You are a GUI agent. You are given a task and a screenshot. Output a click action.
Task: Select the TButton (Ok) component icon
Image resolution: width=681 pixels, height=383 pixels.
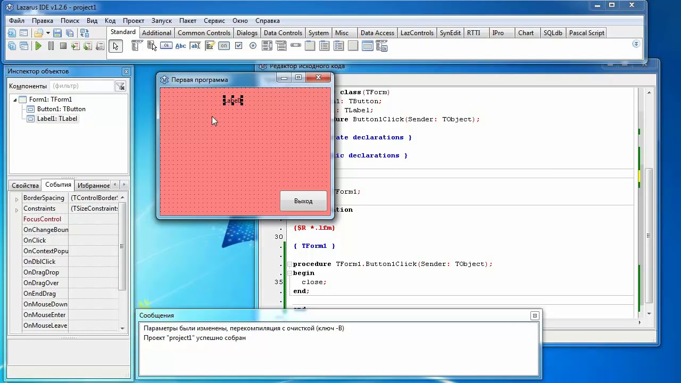tap(166, 46)
